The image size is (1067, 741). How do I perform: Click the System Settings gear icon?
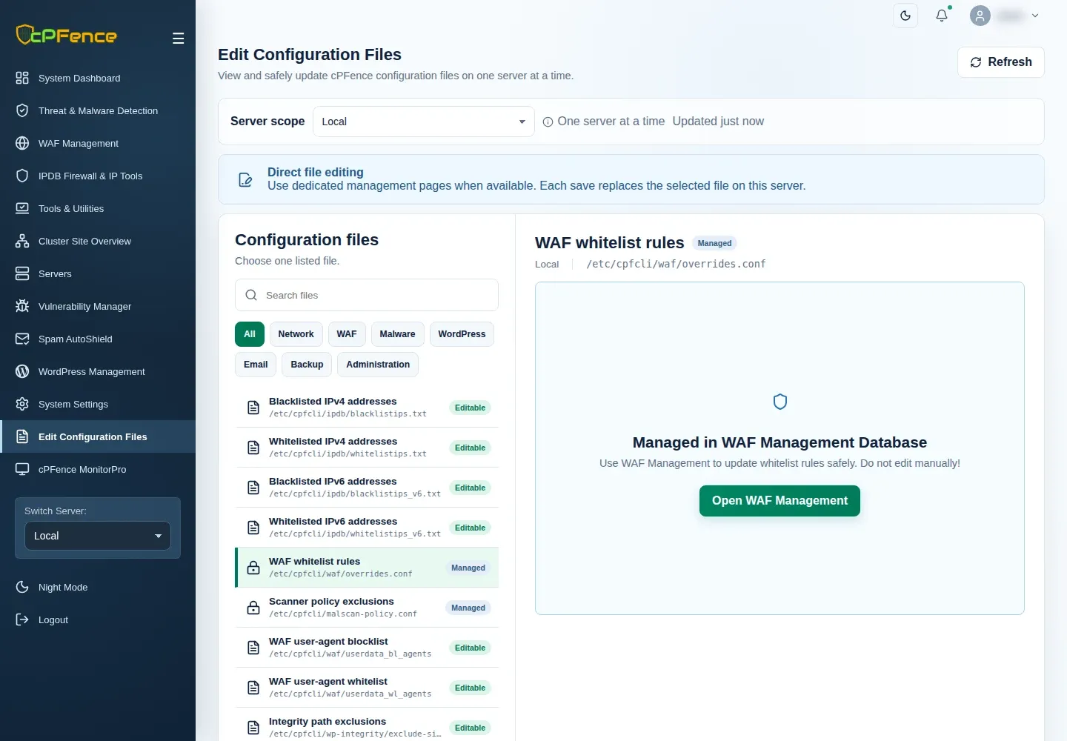click(x=22, y=404)
